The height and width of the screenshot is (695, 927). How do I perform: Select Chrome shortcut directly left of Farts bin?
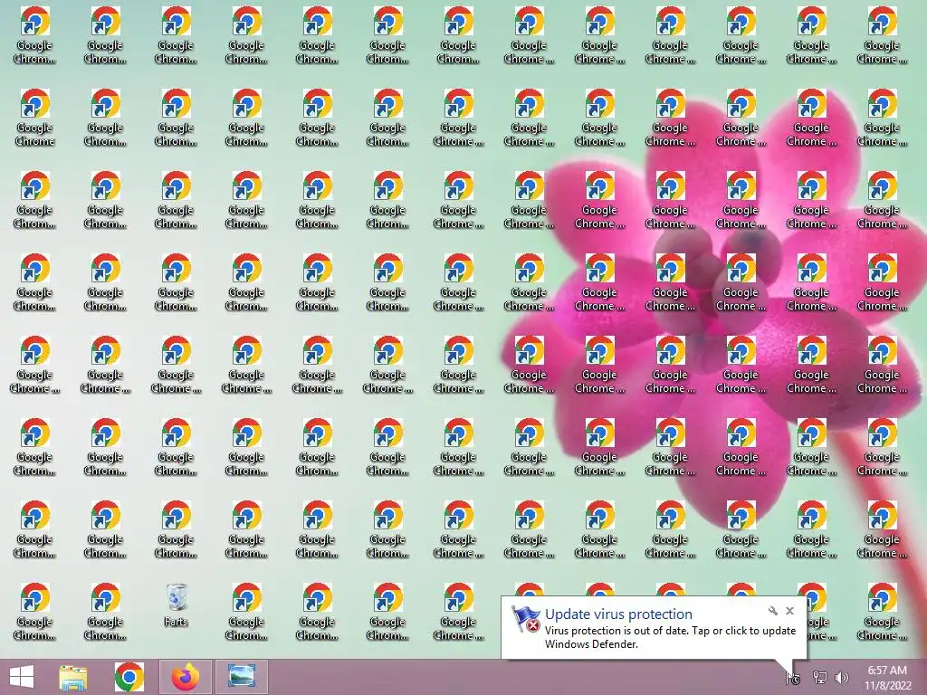(x=105, y=611)
